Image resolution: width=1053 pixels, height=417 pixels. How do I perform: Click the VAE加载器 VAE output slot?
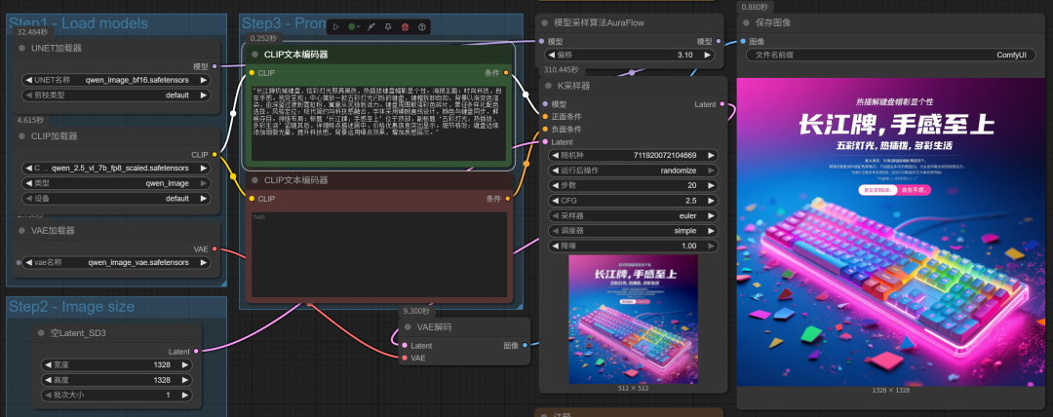pyautogui.click(x=214, y=249)
